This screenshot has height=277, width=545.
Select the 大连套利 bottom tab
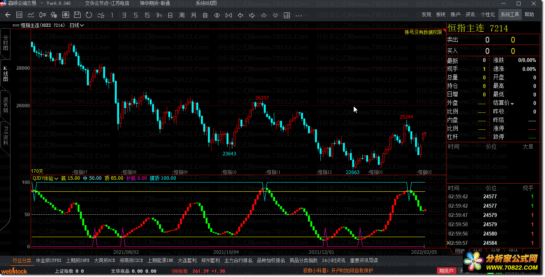point(187,260)
